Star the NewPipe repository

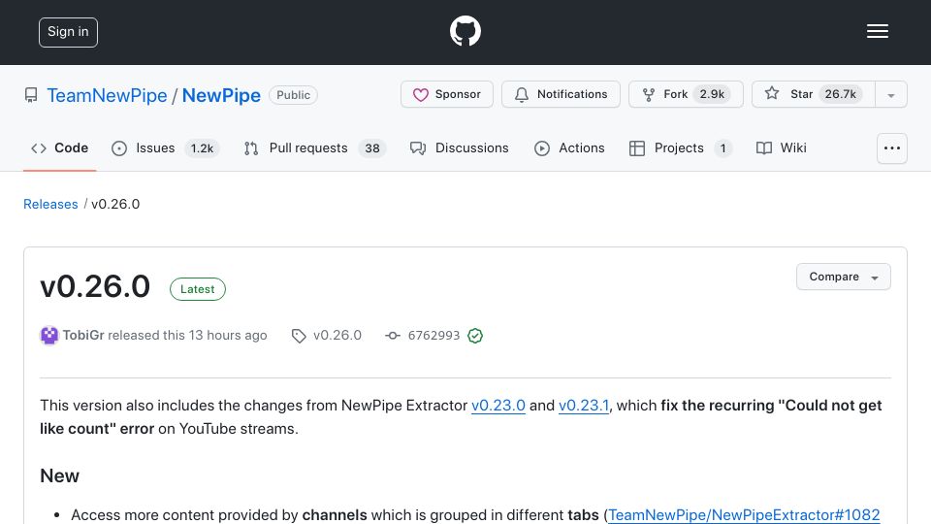(x=814, y=94)
